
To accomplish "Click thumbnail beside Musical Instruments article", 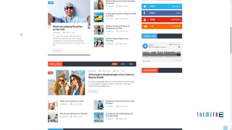I will pyautogui.click(x=99, y=5).
